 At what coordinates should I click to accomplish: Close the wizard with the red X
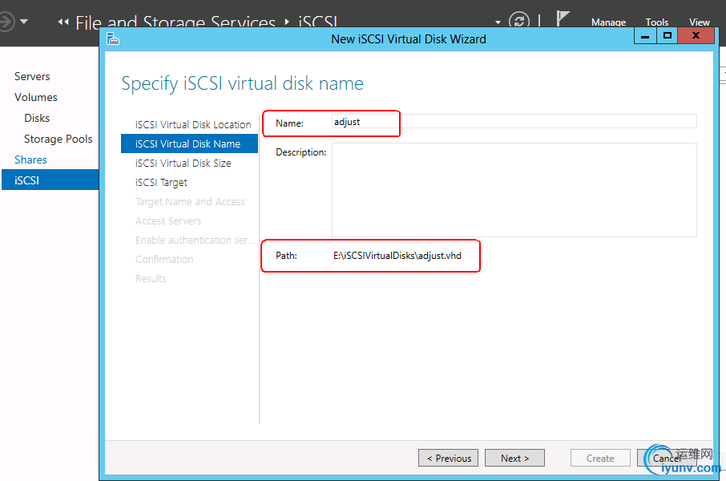[x=696, y=36]
